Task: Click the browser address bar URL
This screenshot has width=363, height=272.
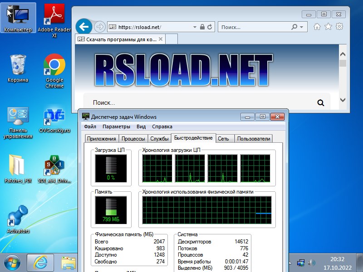Action: (140, 27)
